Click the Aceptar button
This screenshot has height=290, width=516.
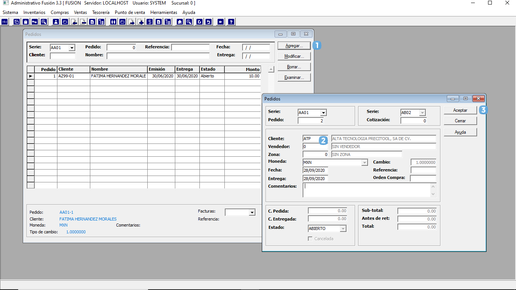460,110
